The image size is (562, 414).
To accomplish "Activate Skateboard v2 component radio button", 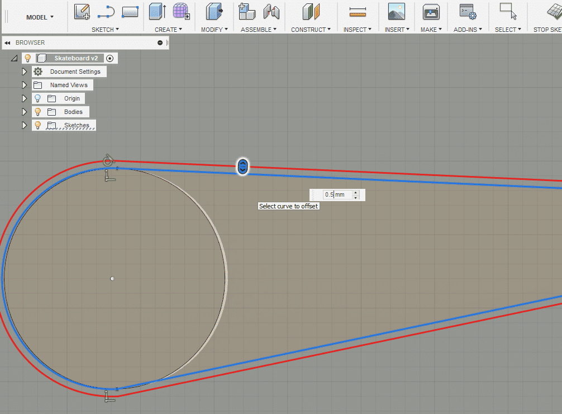I will coord(110,58).
